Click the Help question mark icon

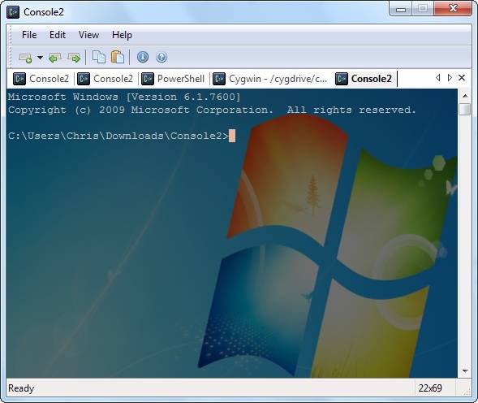pos(161,57)
